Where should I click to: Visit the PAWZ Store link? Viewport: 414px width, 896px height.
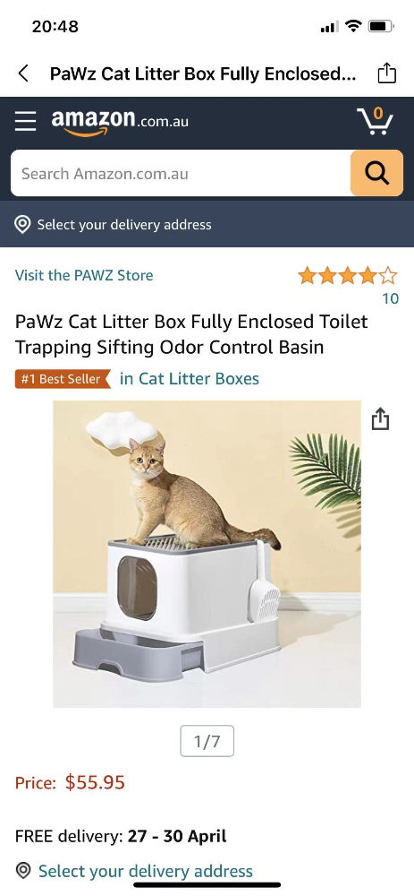pos(84,275)
